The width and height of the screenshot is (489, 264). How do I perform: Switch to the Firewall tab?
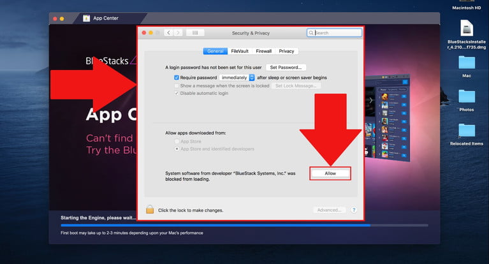pos(263,51)
